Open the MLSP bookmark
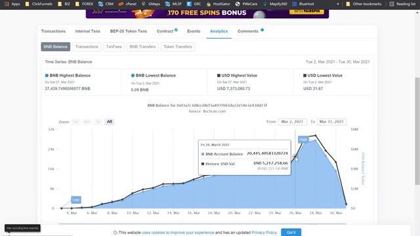420x236 pixels. click(173, 4)
